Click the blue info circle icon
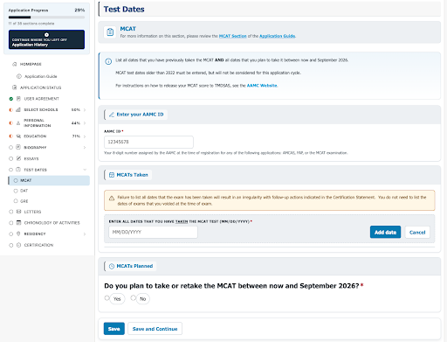The width and height of the screenshot is (447, 342). click(x=108, y=61)
